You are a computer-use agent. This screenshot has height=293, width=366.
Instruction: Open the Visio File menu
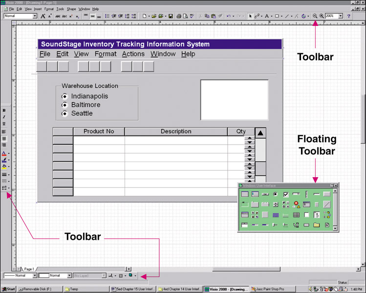click(11, 9)
